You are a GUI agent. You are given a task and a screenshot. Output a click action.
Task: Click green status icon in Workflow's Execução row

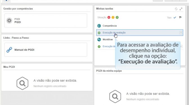[x=99, y=47]
